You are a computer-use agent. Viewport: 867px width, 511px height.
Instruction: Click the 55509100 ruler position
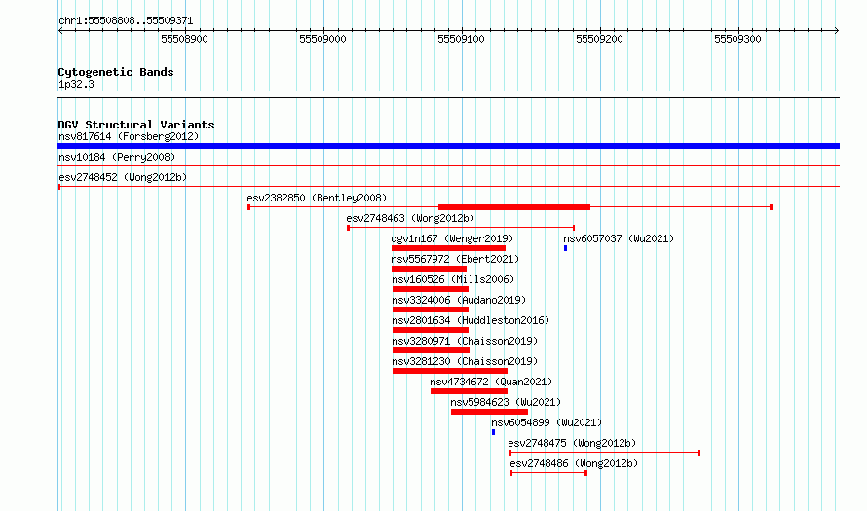461,39
